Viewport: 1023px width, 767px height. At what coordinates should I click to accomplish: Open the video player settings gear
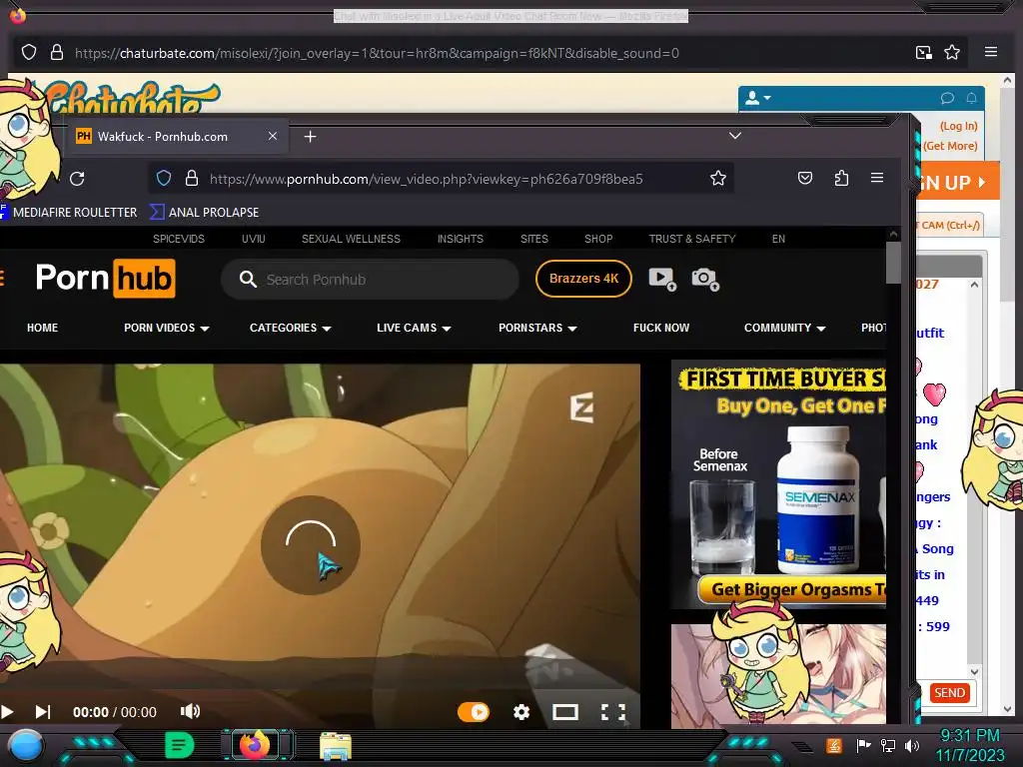pyautogui.click(x=521, y=712)
